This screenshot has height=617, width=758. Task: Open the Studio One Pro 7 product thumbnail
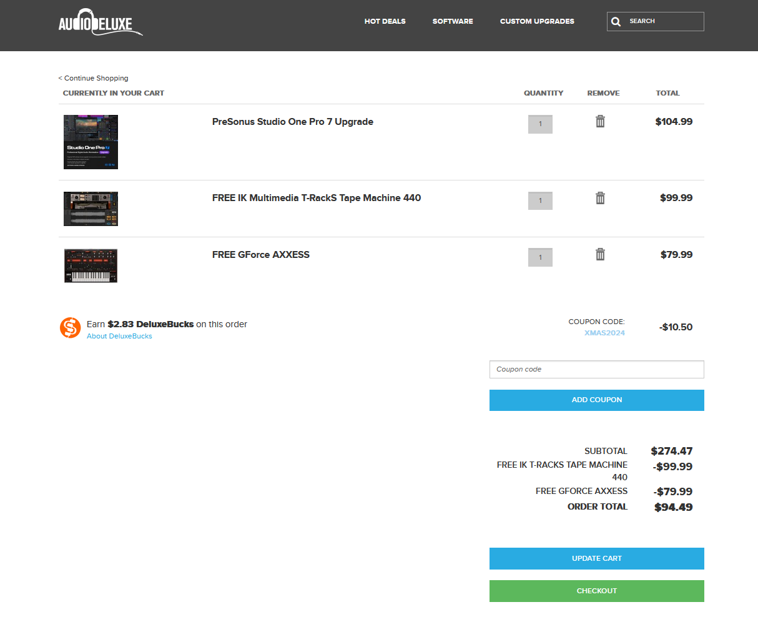pyautogui.click(x=91, y=142)
